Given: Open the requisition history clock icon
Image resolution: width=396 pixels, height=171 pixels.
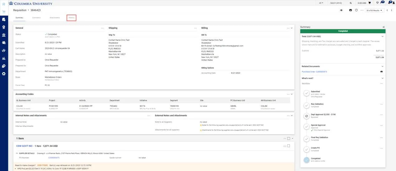Looking at the screenshot, I should point(356,10).
